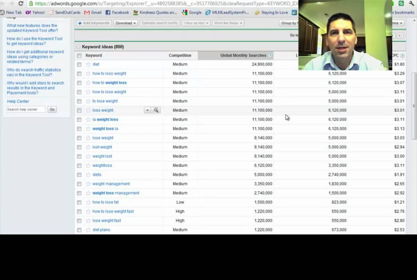
Task: Star the 'weightloss' keyword
Action: [x=88, y=166]
